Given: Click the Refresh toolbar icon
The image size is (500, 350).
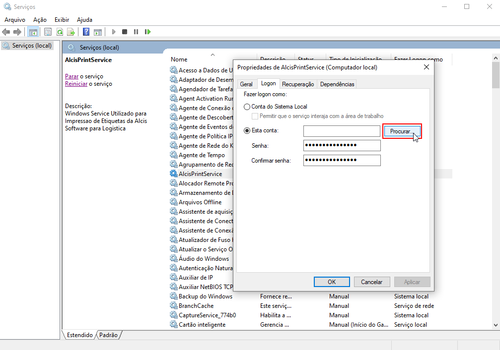Looking at the screenshot, I should (60, 32).
